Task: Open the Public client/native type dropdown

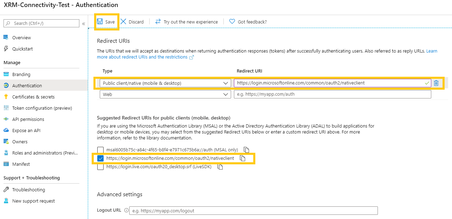Action: pyautogui.click(x=165, y=83)
